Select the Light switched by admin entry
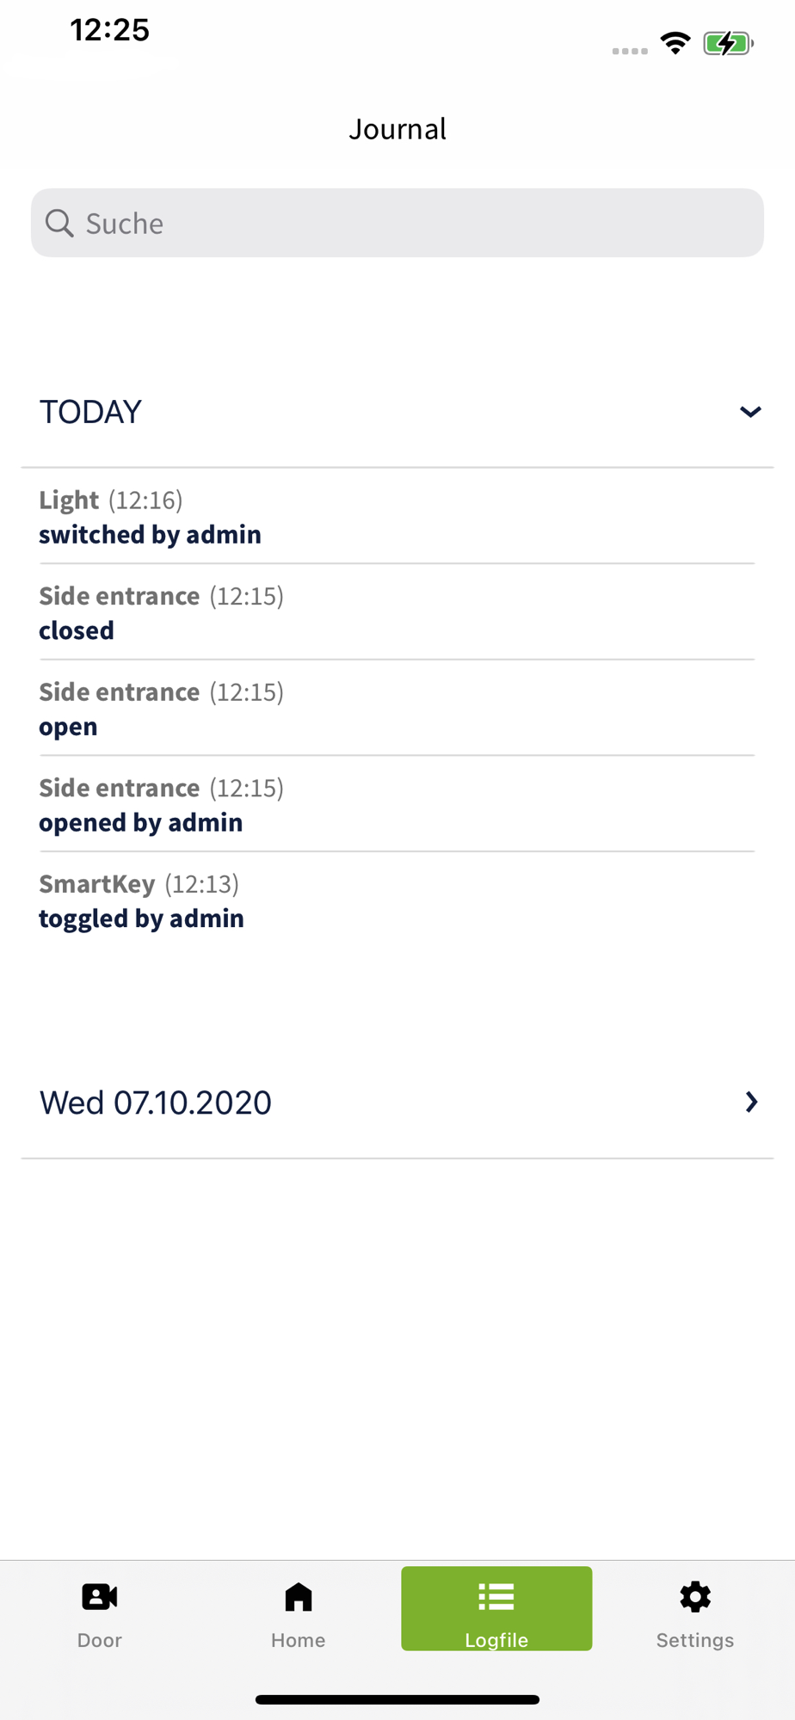 (397, 517)
